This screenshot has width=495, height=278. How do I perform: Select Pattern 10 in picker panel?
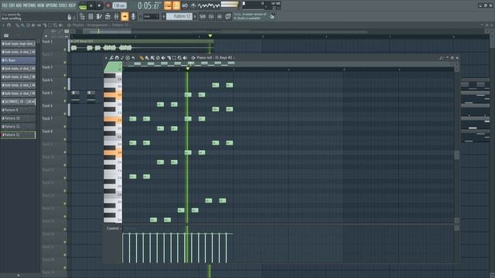(x=19, y=118)
